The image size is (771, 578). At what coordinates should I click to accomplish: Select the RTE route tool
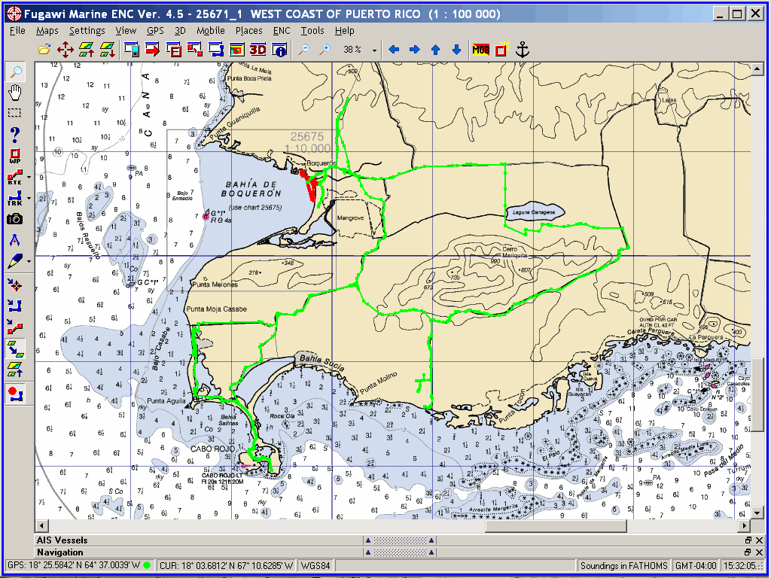[15, 177]
